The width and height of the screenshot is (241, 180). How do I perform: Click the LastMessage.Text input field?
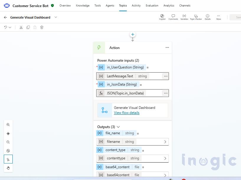pyautogui.click(x=132, y=76)
